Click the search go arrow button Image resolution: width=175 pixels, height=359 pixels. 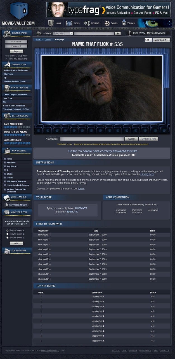pos(118,33)
